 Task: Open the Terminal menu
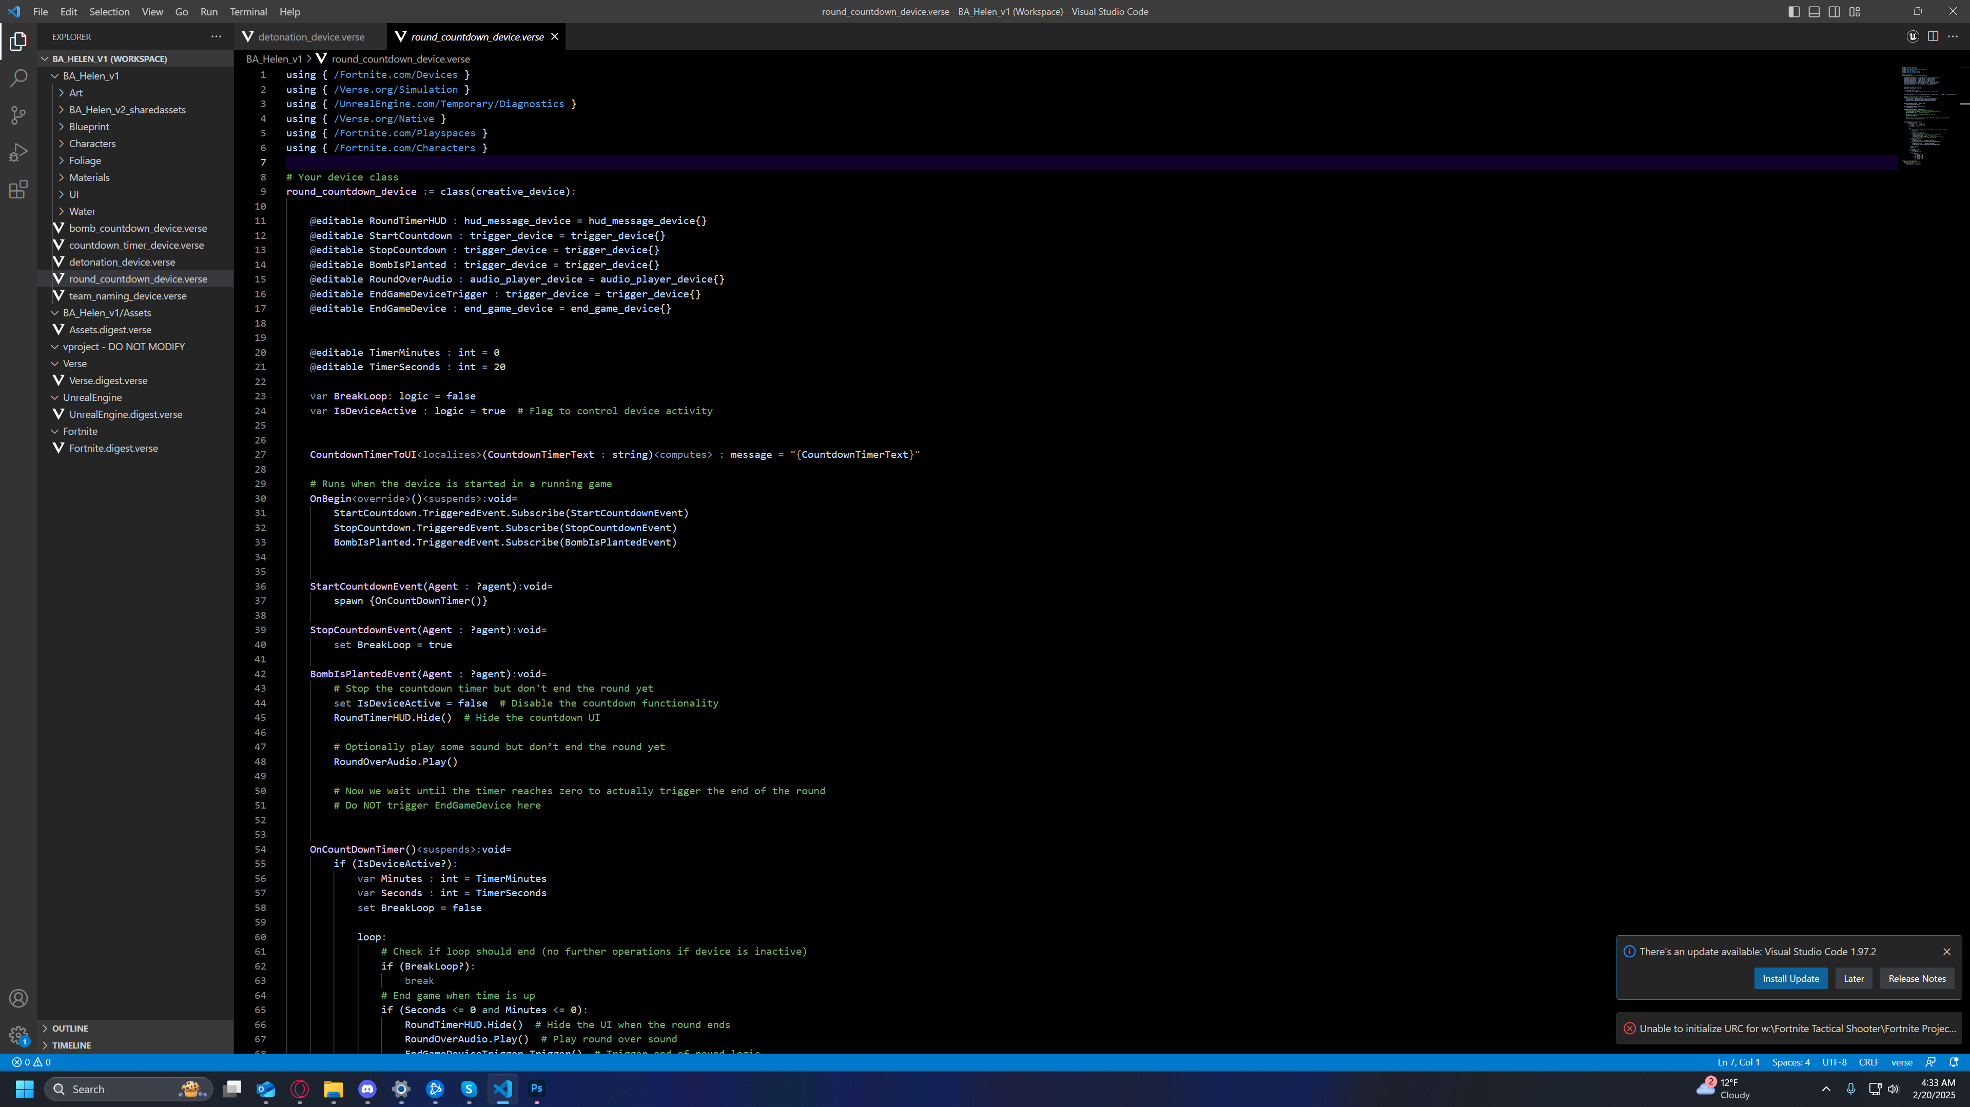click(x=248, y=11)
